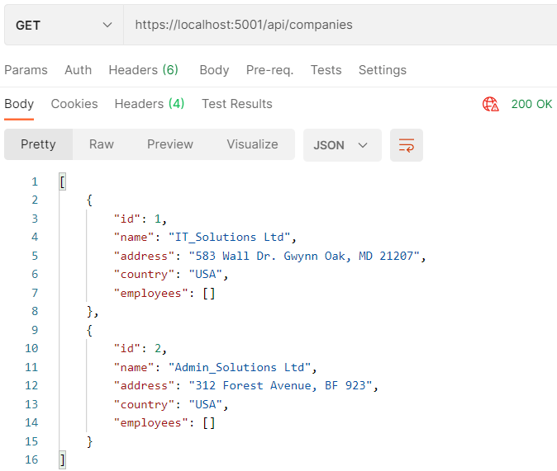The image size is (557, 471).
Task: Select the response Body tab
Action: 19,104
